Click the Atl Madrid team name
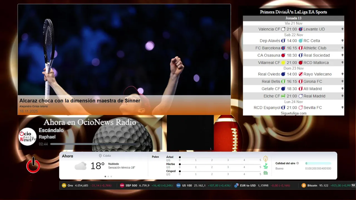 tap(313, 89)
